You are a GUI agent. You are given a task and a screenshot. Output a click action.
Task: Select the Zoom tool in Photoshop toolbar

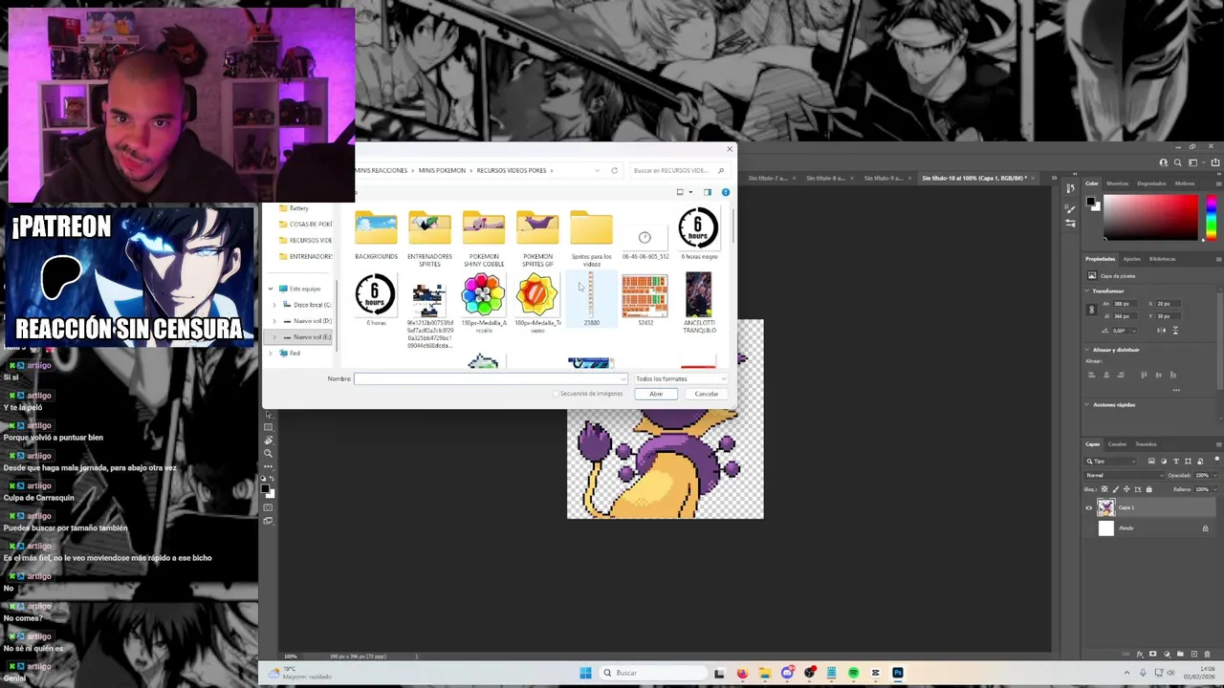click(268, 453)
